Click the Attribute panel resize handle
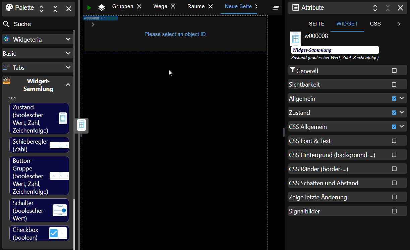410x250 pixels. pyautogui.click(x=284, y=132)
